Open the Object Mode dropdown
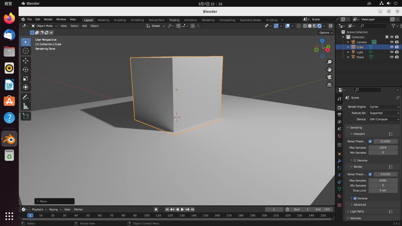This screenshot has width=402, height=226. 44,26
